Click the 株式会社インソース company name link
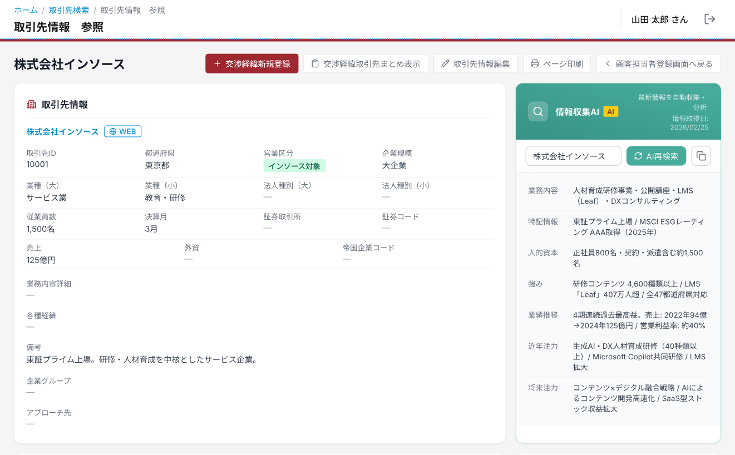Screen dimensions: 735x455 (62, 132)
